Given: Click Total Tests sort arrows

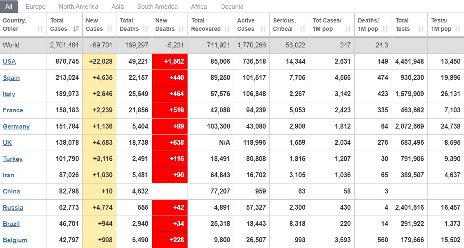Looking at the screenshot, I should tap(421, 29).
